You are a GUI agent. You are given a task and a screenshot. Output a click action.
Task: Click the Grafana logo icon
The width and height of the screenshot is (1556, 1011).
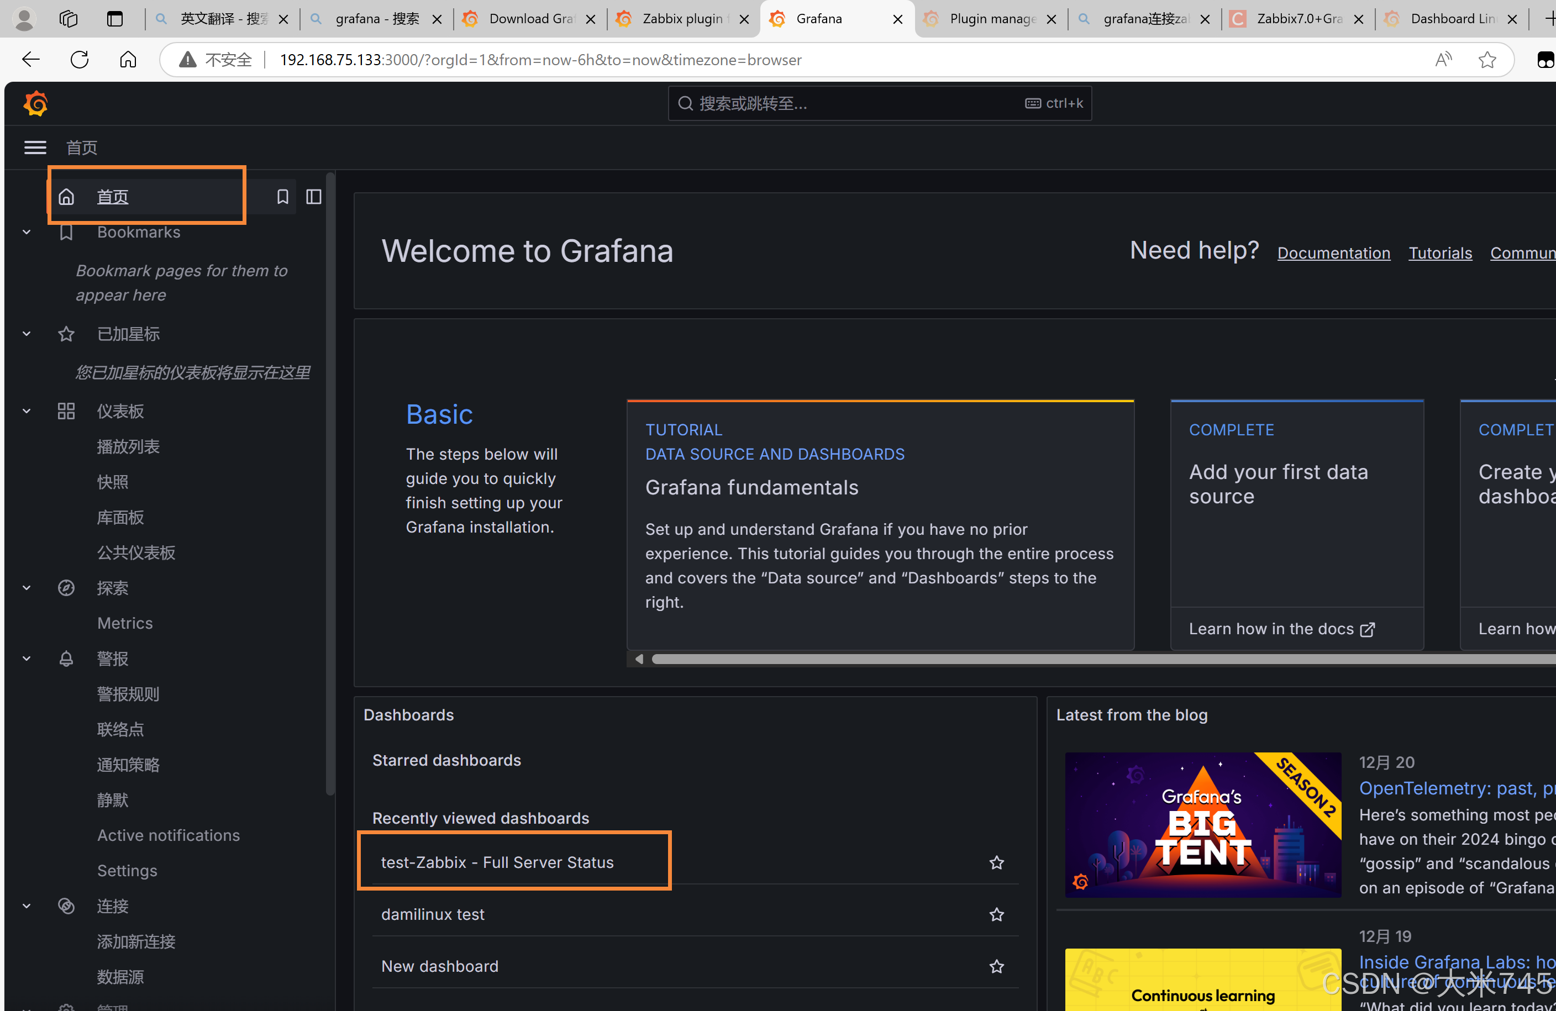[x=35, y=104]
